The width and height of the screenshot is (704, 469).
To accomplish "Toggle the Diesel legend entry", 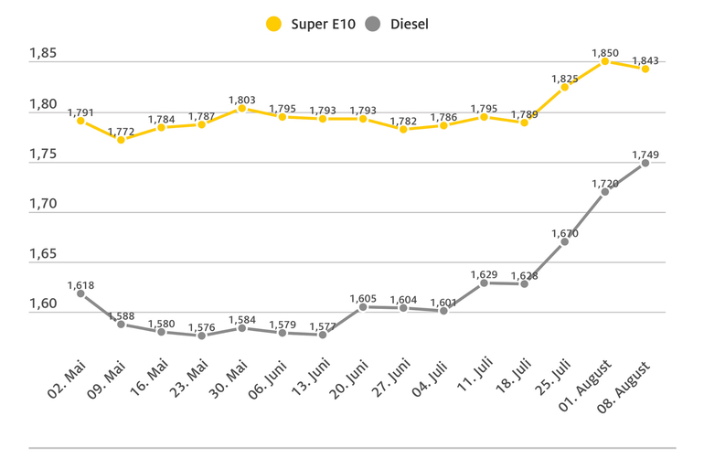I will tap(407, 25).
